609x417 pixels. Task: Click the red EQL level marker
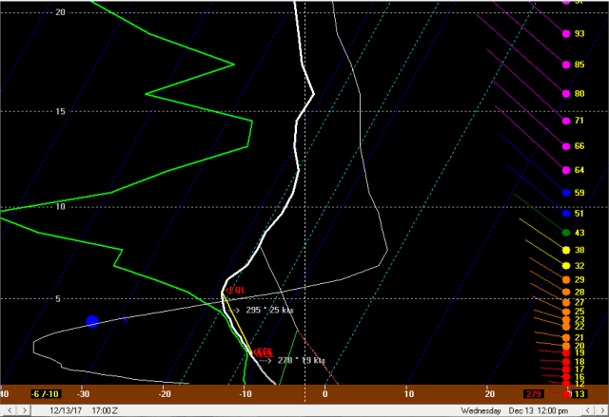(x=234, y=290)
